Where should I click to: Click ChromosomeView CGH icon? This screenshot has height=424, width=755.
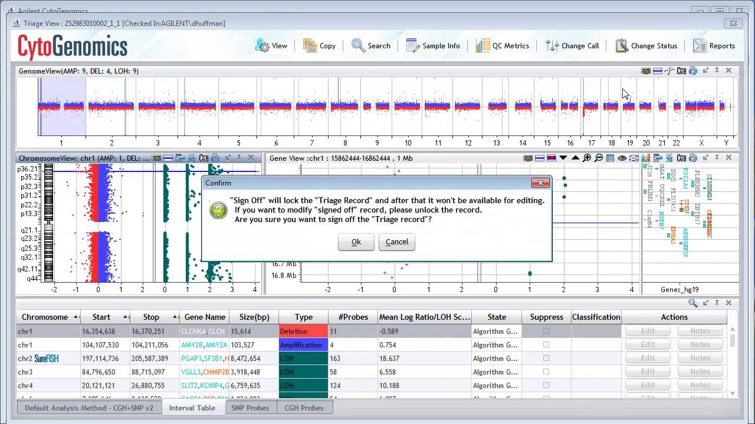(x=203, y=158)
